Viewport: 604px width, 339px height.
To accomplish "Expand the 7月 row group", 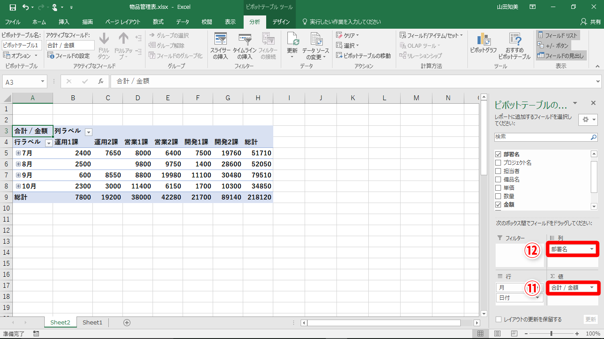I will [18, 153].
